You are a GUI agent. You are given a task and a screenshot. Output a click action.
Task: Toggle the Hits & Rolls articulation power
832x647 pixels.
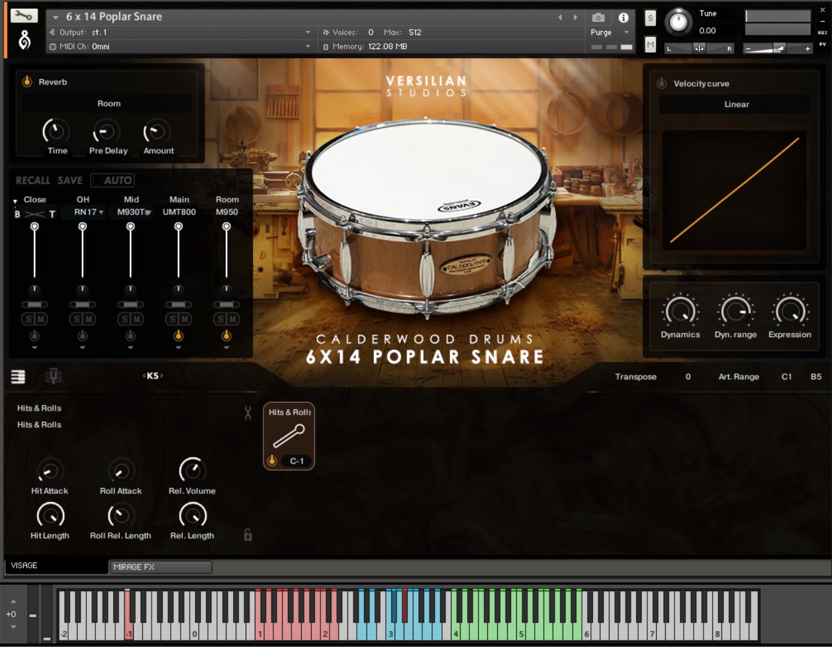tap(271, 461)
